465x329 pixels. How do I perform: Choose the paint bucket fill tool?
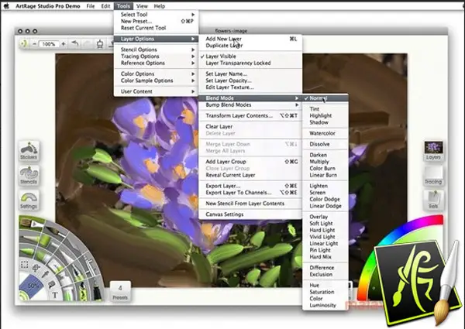pos(52,285)
